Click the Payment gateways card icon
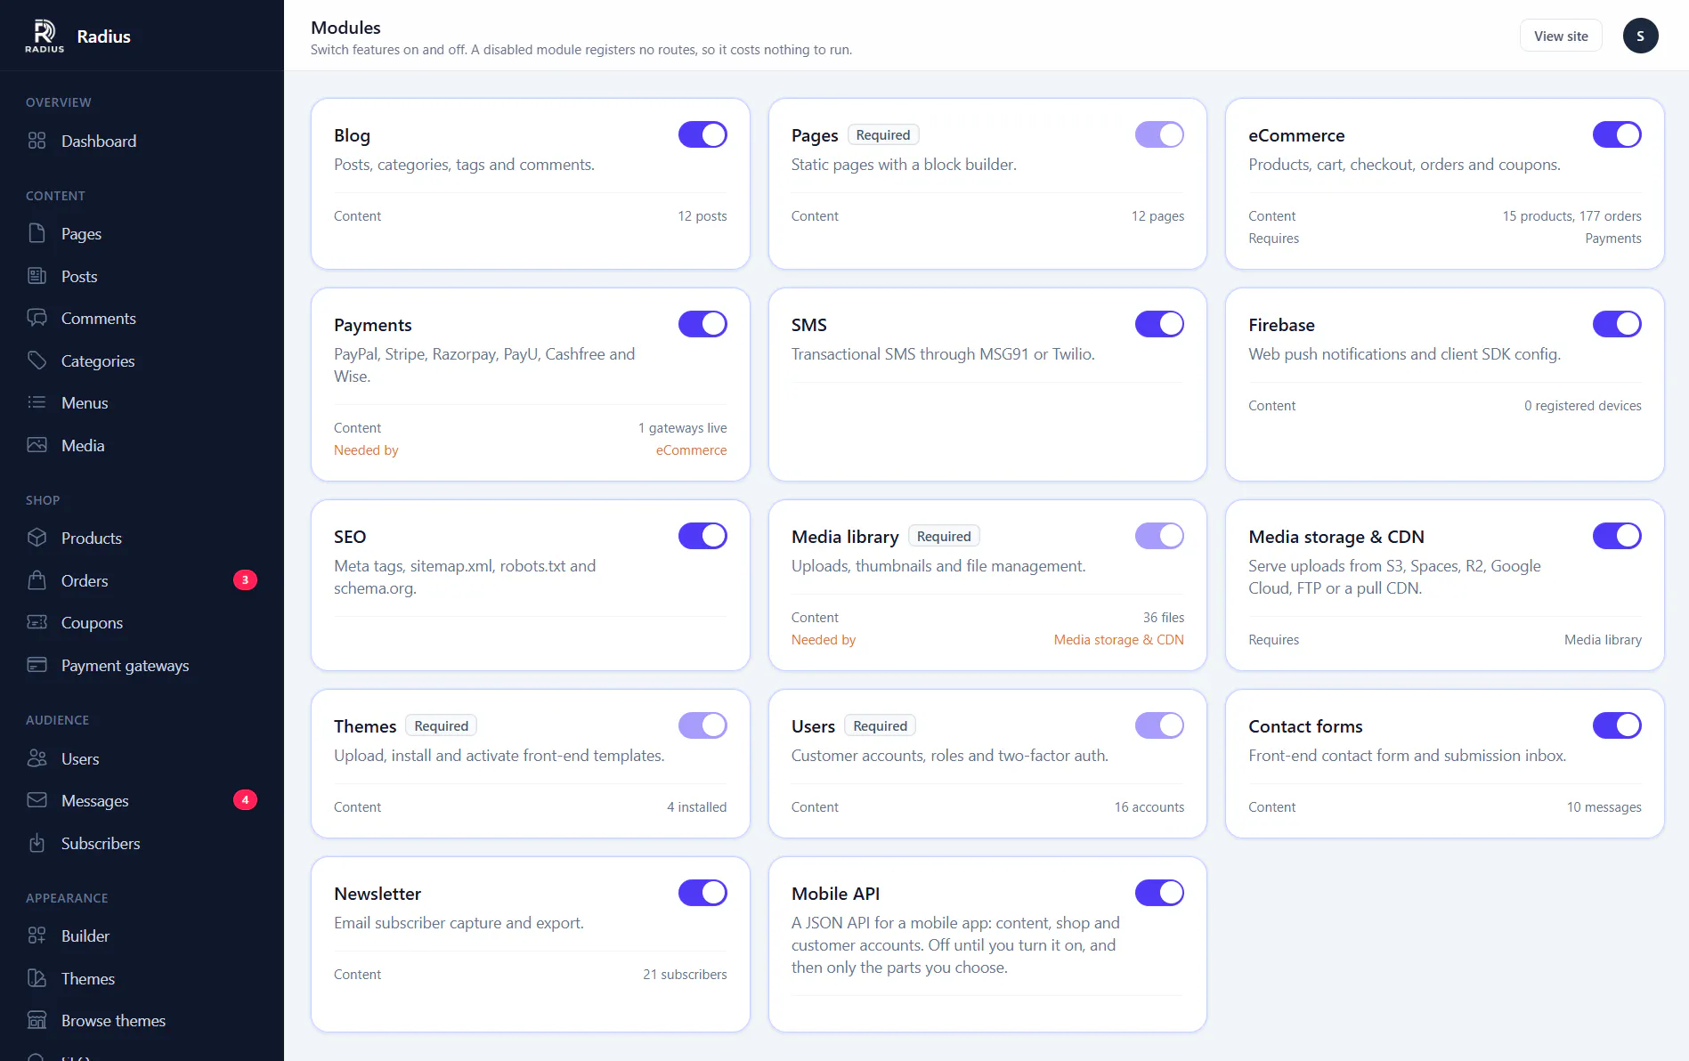The height and width of the screenshot is (1061, 1689). (x=37, y=665)
